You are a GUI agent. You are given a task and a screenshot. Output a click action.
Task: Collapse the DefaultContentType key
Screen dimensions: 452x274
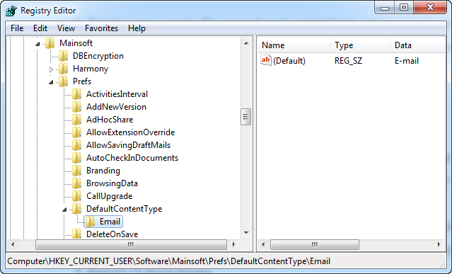[64, 210]
